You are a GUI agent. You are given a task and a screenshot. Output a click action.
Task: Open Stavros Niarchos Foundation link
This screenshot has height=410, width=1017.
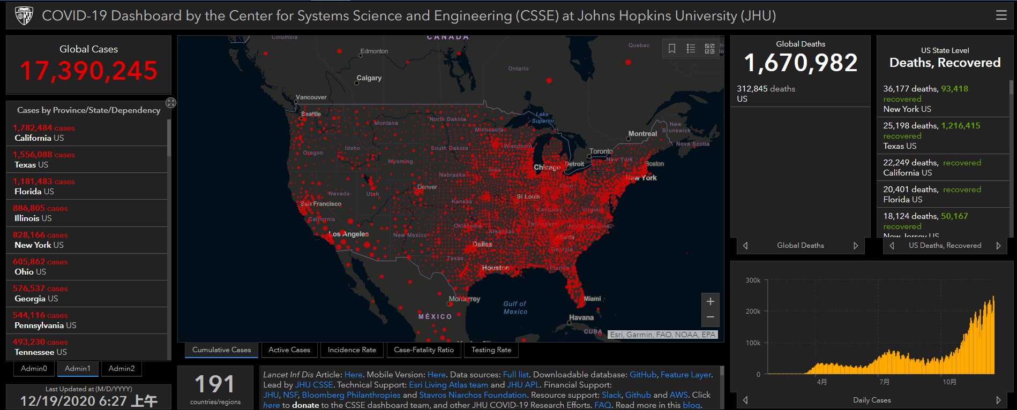[473, 395]
